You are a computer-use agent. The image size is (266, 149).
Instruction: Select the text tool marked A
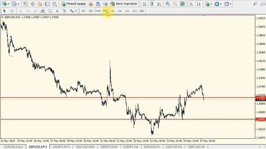pos(57,11)
